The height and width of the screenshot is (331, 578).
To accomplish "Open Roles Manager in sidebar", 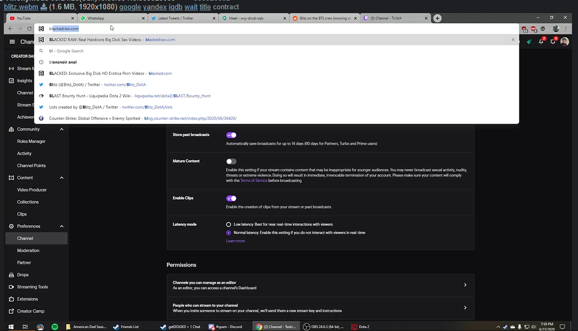I will pos(31,142).
